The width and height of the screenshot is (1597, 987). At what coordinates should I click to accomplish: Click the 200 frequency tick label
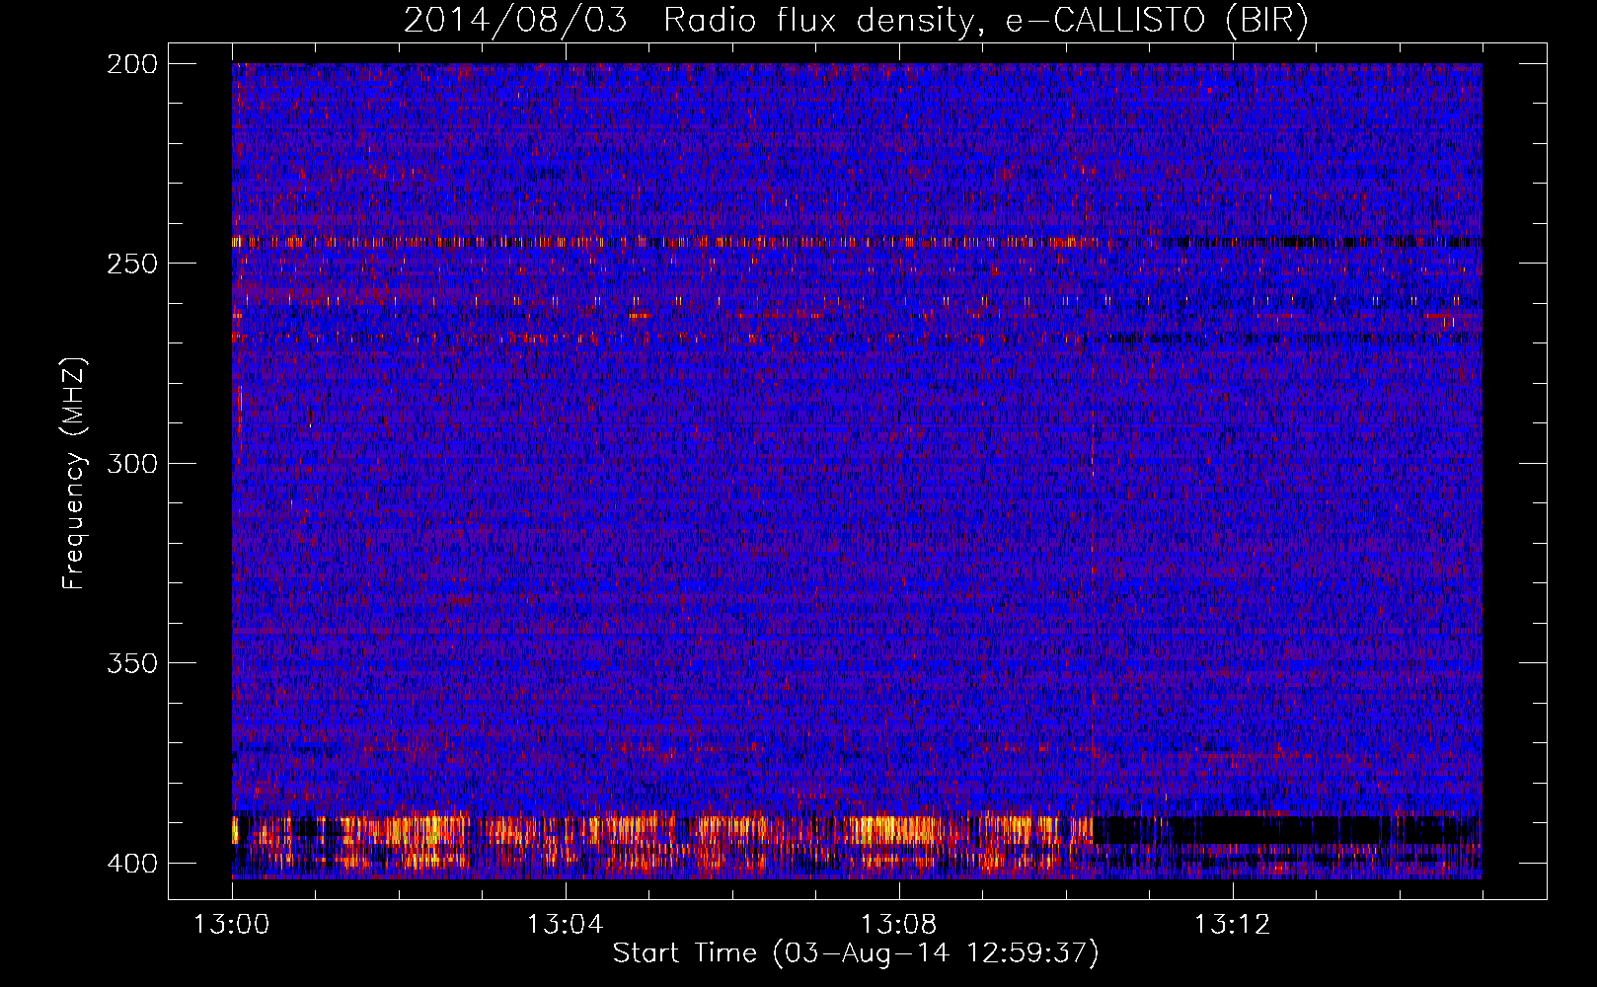tap(131, 63)
